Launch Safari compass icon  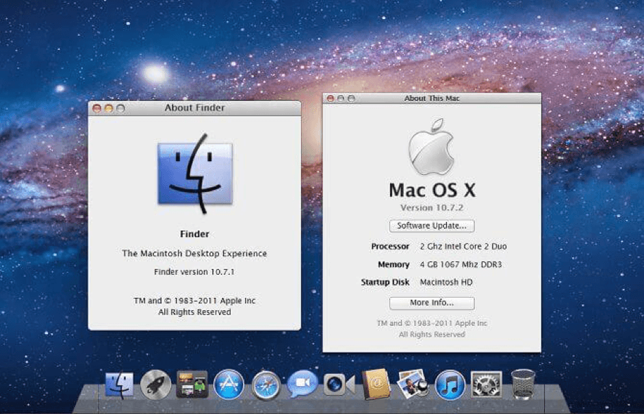(266, 385)
